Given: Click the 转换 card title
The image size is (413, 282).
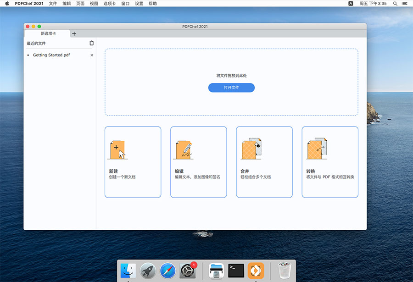Looking at the screenshot, I should [311, 171].
